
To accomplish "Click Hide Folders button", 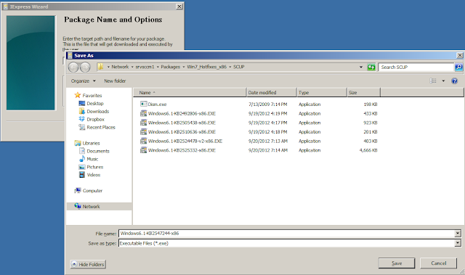I will click(88, 264).
